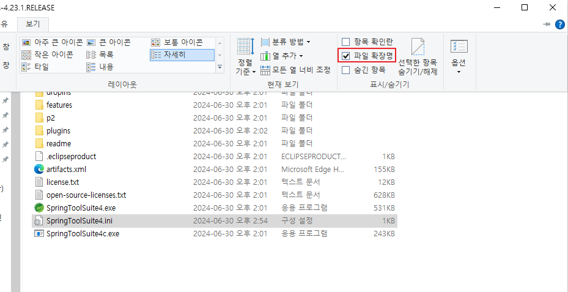Screen dimensions: 568x292
Task: Click SpringToolSuite4.ini gear icon
Action: coord(38,220)
